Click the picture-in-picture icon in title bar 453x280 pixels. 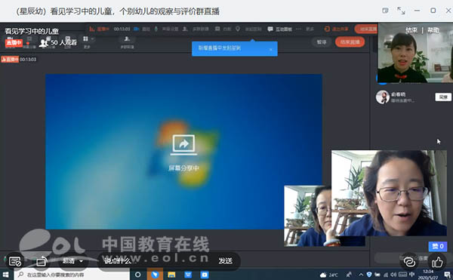(x=385, y=11)
